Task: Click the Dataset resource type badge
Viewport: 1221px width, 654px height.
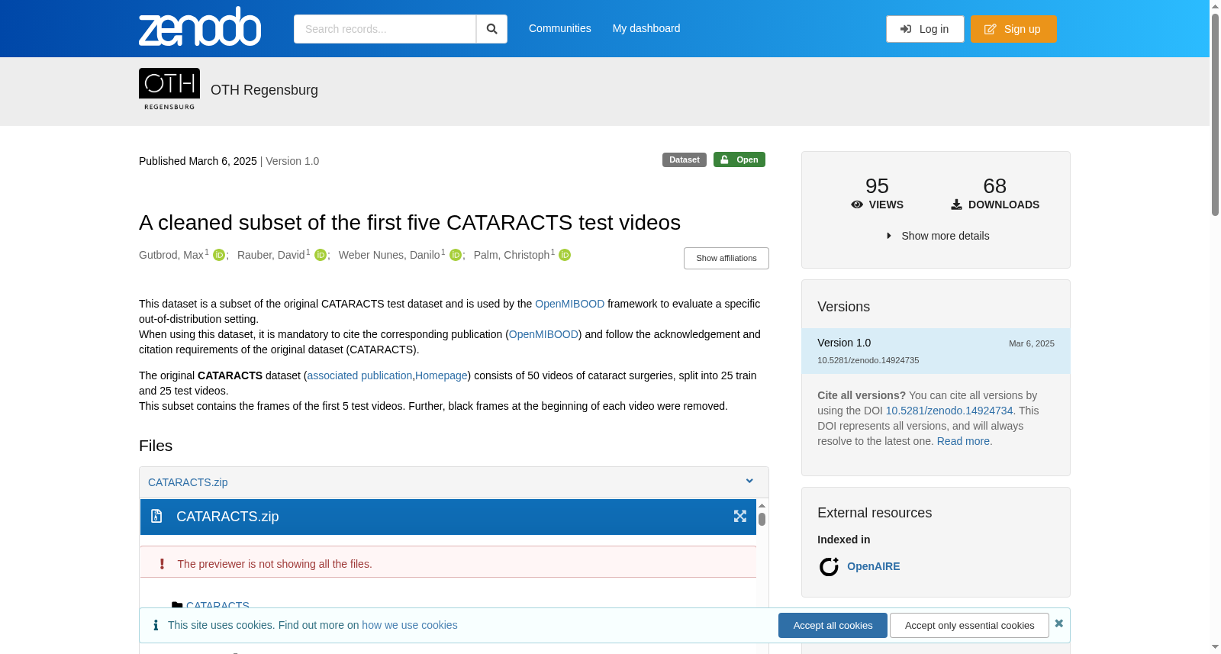Action: pyautogui.click(x=685, y=159)
